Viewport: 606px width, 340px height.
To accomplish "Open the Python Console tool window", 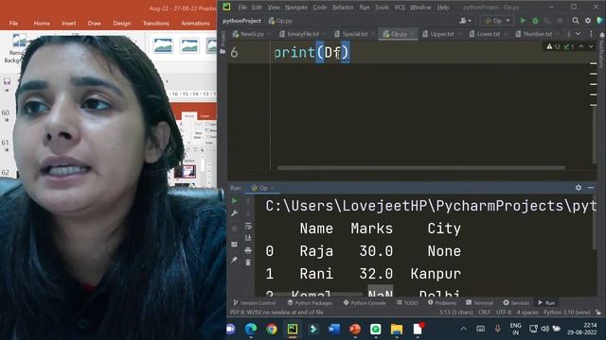I will 365,303.
